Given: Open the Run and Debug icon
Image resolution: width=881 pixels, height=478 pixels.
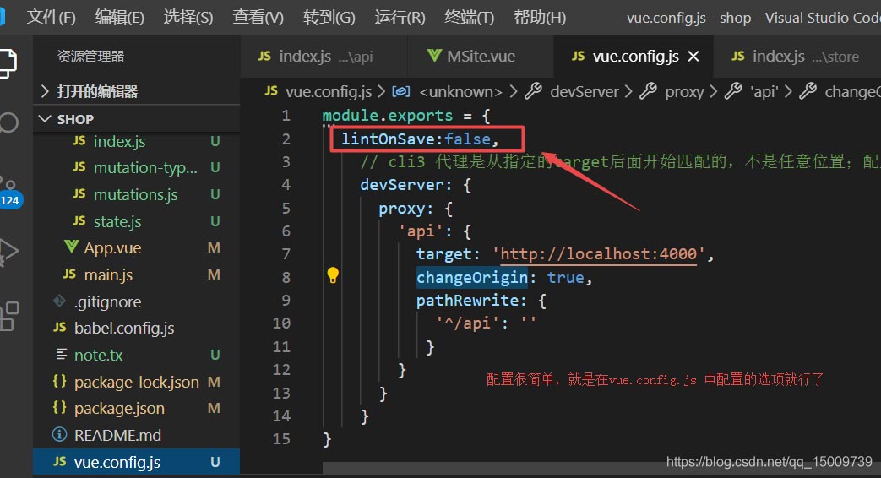Looking at the screenshot, I should coord(9,253).
